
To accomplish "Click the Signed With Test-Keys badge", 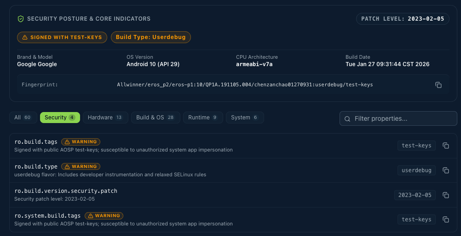I will (x=62, y=37).
